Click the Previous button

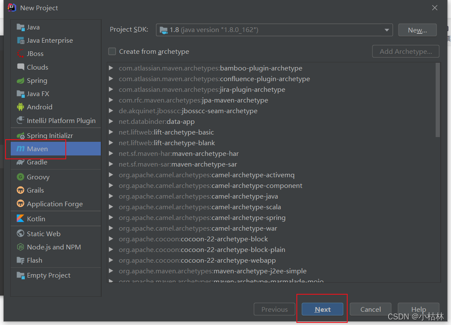pos(274,310)
